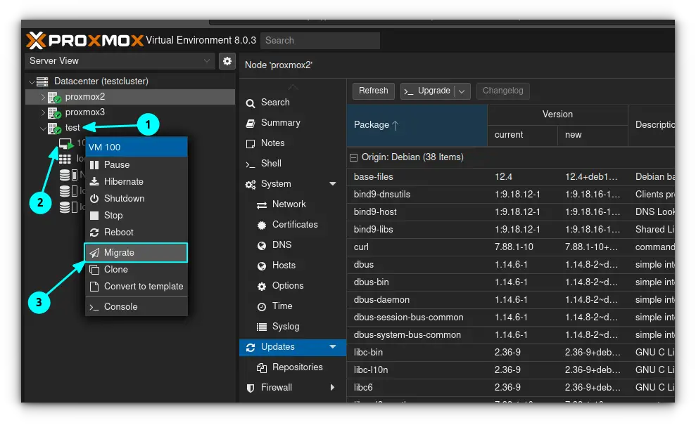696x425 pixels.
Task: Click the Time clock icon
Action: tap(262, 307)
